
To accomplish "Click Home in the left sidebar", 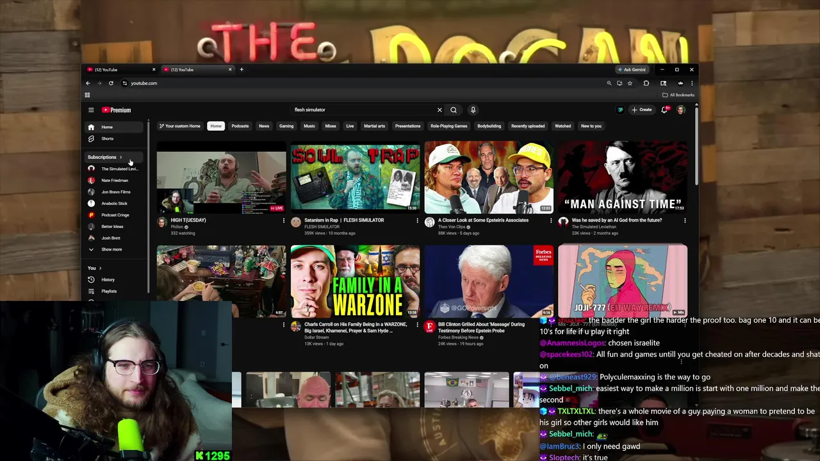I will click(114, 127).
